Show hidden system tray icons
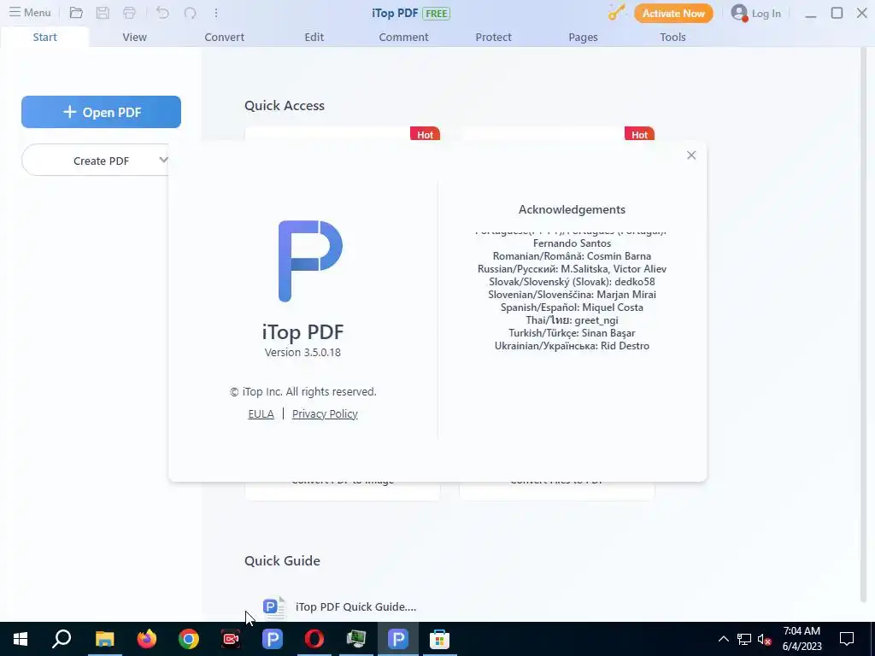875x656 pixels. [x=723, y=639]
